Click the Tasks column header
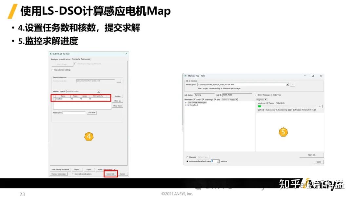354x199 pixels. (x=75, y=96)
